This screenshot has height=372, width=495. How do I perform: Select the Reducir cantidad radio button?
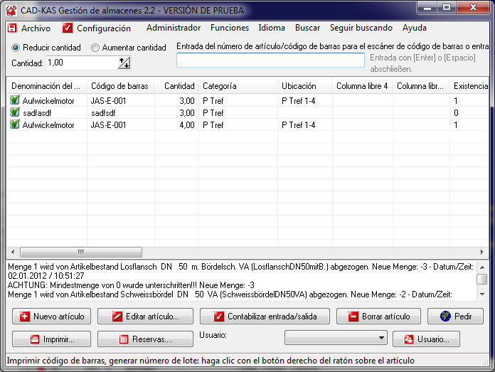point(16,48)
